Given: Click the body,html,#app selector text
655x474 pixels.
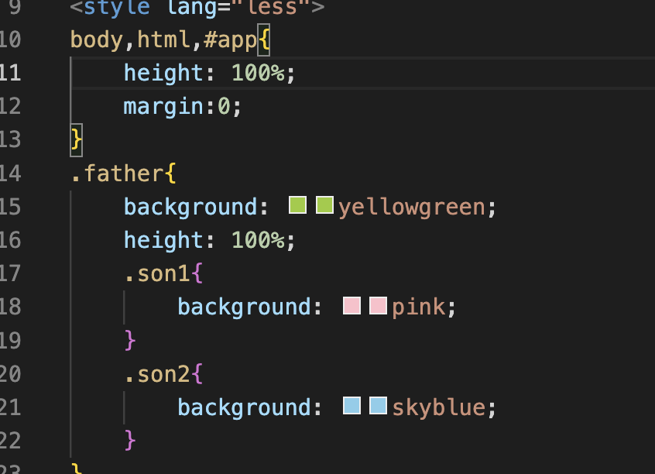Looking at the screenshot, I should (163, 40).
